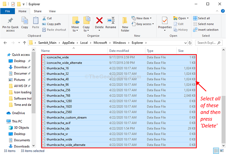Click Edit in the Open group
226x154 pixels.
pos(179,24)
